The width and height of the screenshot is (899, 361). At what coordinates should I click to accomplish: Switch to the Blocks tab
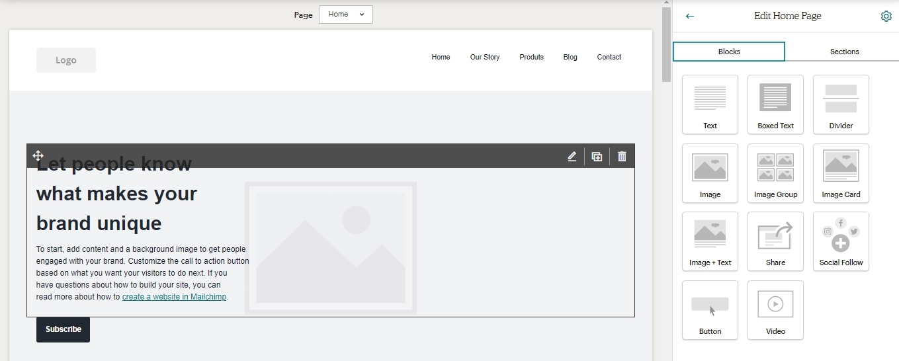(x=729, y=52)
